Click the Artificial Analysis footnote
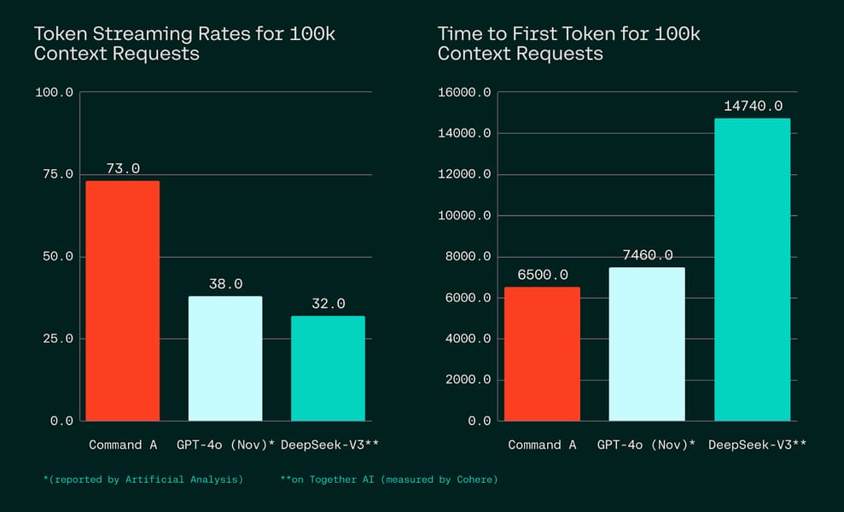The width and height of the screenshot is (844, 512). point(143,480)
